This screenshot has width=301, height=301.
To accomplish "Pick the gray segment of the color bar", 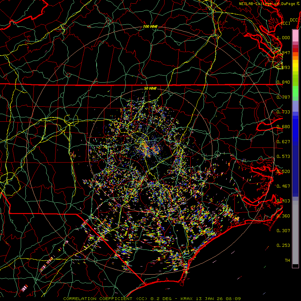I will tap(295, 232).
